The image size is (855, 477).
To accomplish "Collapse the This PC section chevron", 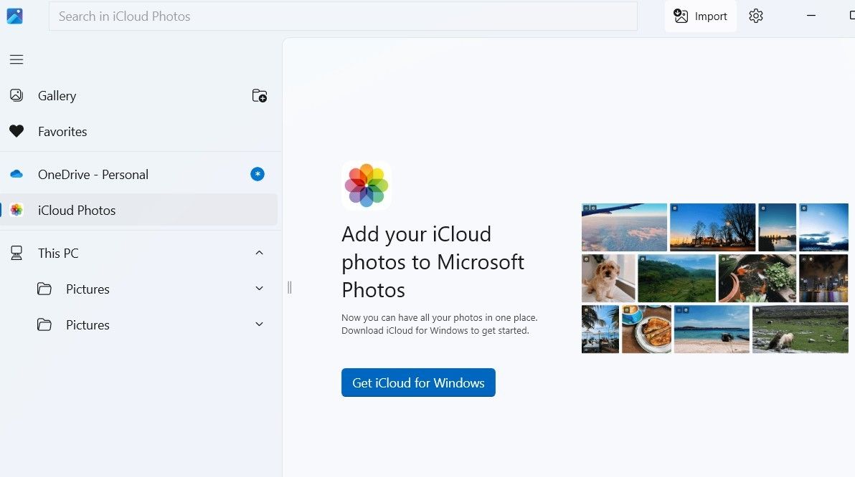I will [260, 253].
